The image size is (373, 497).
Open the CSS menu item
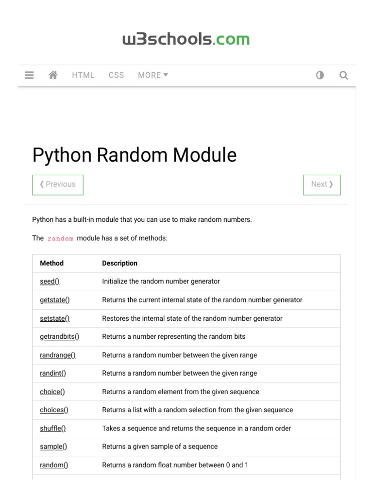[x=116, y=75]
